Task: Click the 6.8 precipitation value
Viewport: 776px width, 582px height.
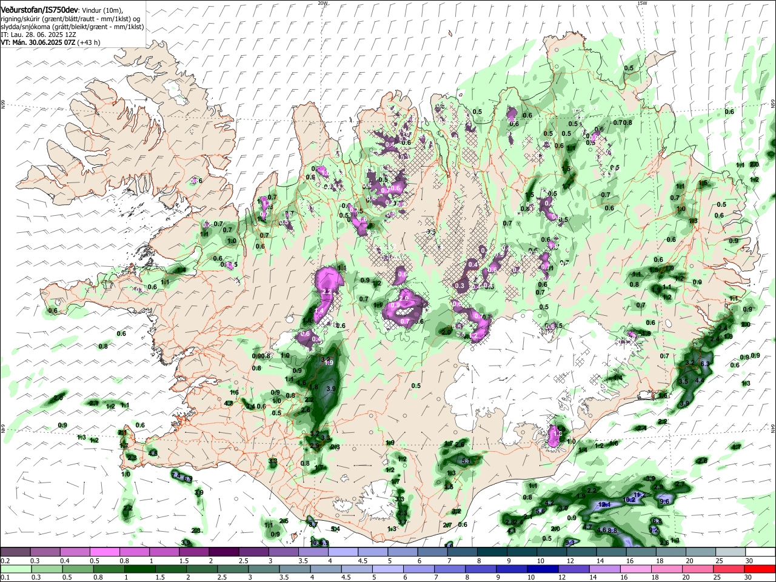Action: point(657,521)
